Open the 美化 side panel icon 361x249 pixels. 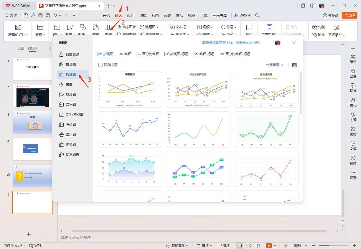point(353,102)
